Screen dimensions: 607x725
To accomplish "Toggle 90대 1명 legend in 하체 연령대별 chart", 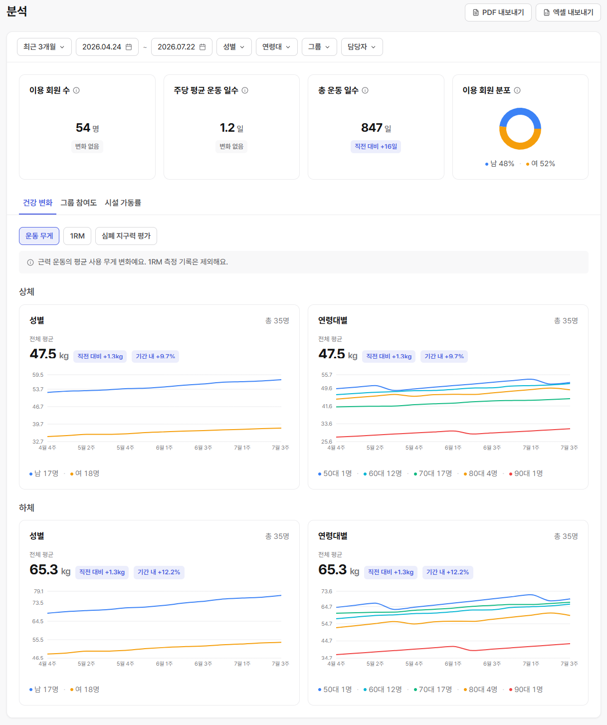I will pyautogui.click(x=526, y=690).
